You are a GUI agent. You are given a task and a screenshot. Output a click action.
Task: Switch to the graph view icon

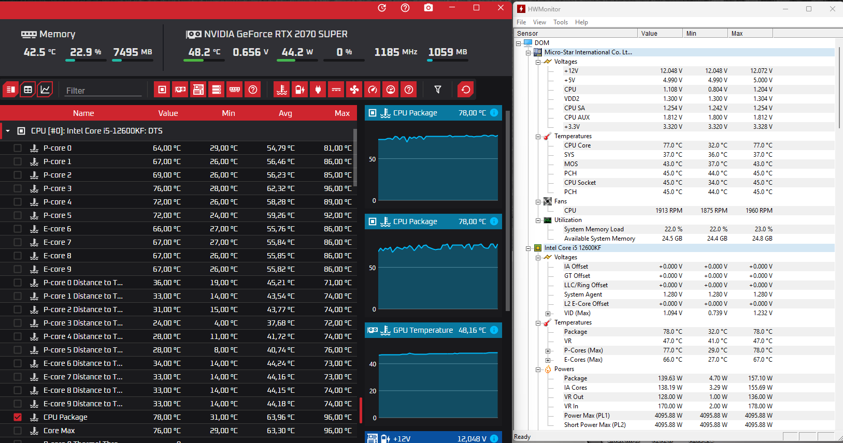point(45,90)
